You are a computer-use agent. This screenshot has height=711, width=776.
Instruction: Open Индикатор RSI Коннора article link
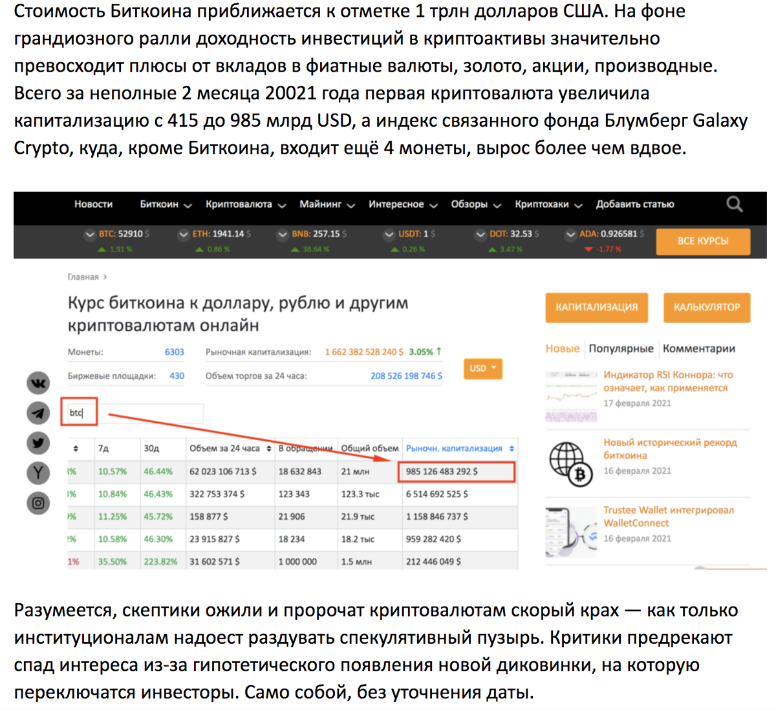pos(668,381)
